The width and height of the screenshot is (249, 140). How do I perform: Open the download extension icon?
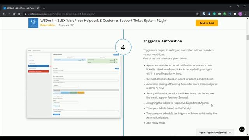[209, 14]
